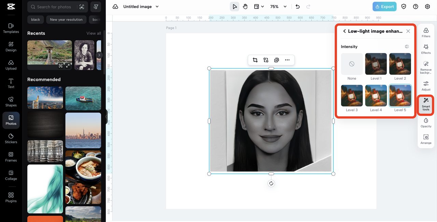
Task: Click the image search scan icon
Action: click(x=82, y=7)
